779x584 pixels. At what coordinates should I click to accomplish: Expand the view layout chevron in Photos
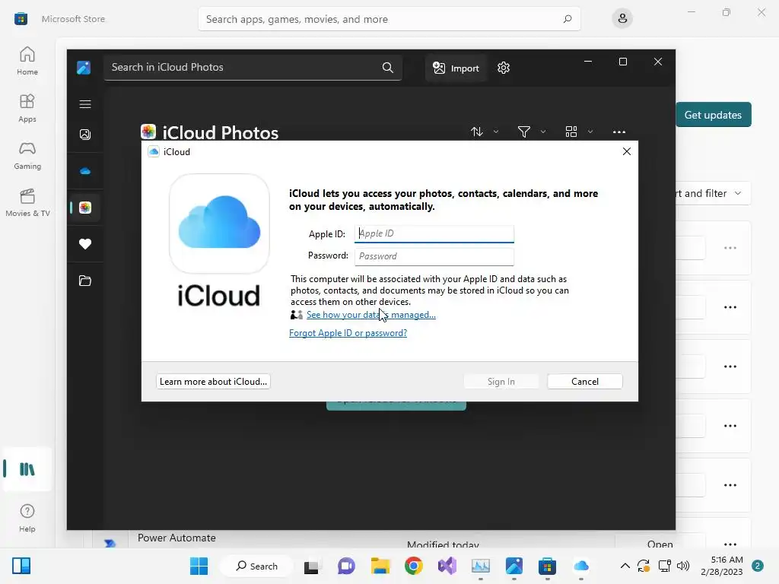[x=590, y=132]
